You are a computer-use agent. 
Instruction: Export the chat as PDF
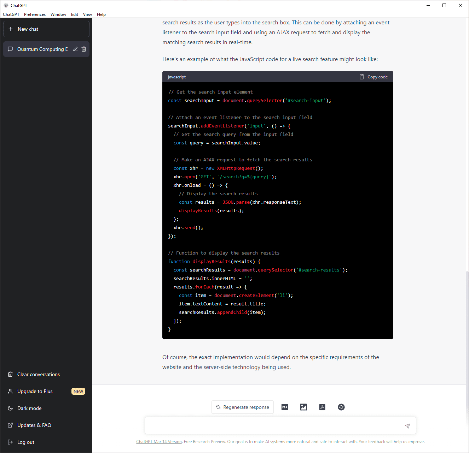point(322,407)
